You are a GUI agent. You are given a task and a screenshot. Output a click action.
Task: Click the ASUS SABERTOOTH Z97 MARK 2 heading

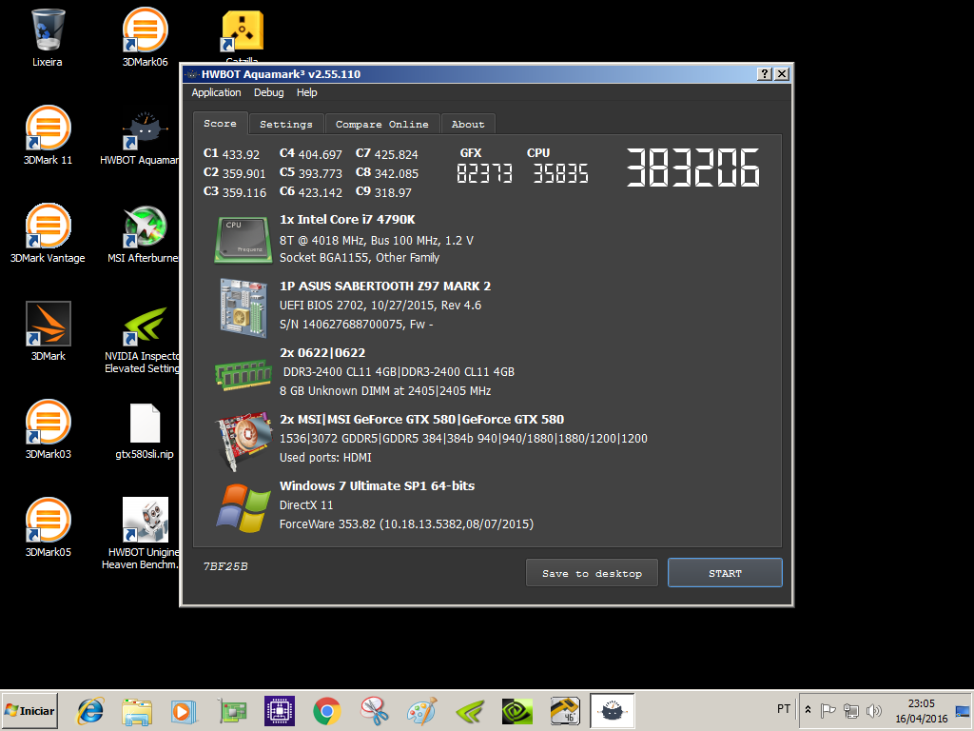pyautogui.click(x=385, y=286)
